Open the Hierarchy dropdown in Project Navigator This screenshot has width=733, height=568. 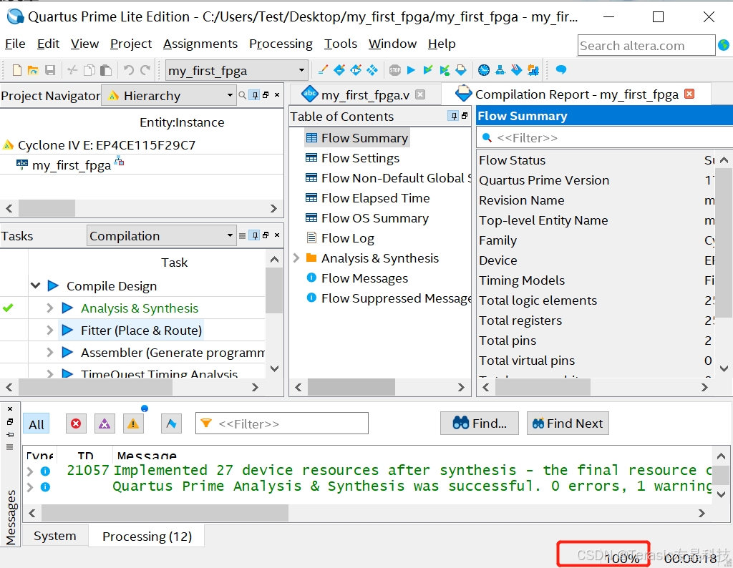point(169,96)
